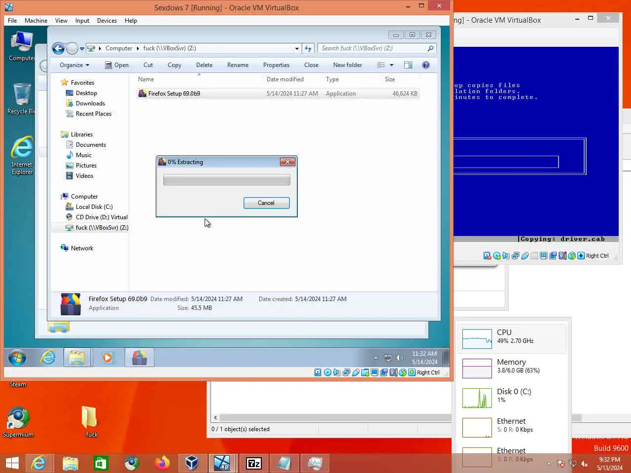The height and width of the screenshot is (473, 631).
Task: Open the VirtualBox View menu
Action: (x=61, y=21)
